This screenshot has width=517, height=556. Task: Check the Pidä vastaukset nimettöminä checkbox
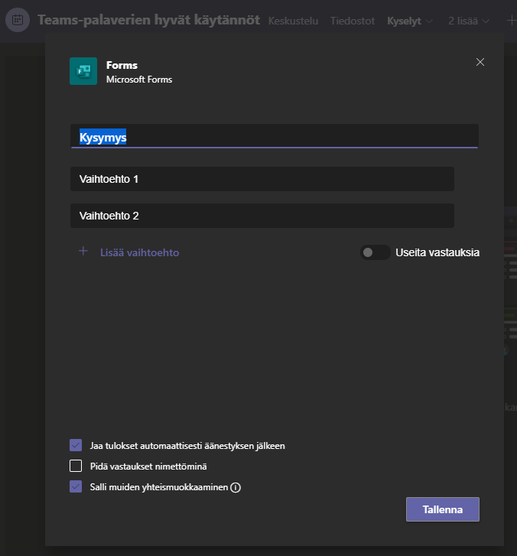[x=76, y=466]
